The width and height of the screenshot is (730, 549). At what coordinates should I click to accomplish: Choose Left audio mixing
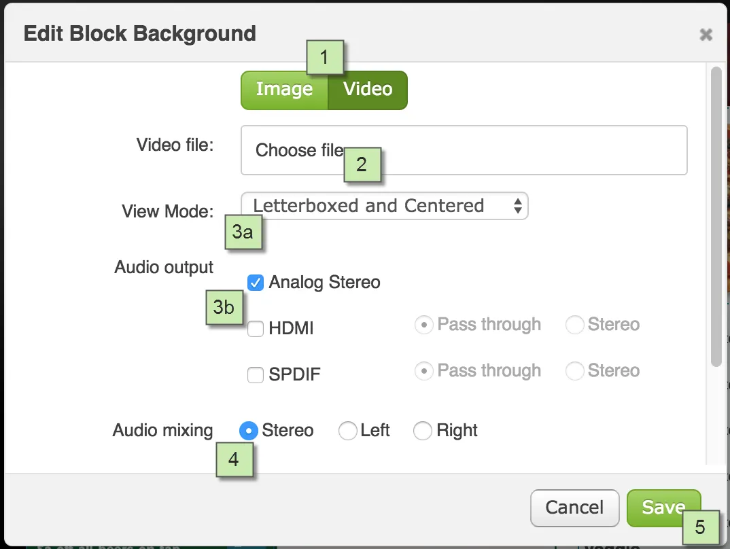347,431
